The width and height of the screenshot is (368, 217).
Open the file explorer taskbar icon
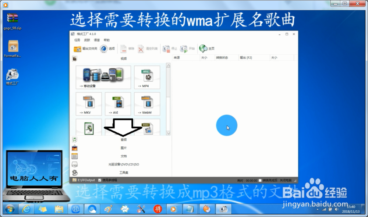click(59, 209)
